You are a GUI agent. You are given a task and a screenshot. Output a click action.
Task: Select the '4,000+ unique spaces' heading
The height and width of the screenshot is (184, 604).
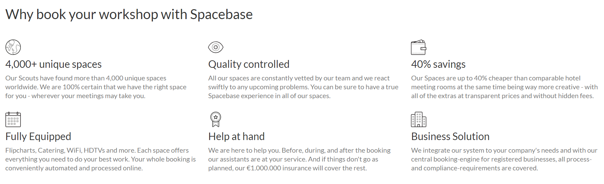click(54, 64)
